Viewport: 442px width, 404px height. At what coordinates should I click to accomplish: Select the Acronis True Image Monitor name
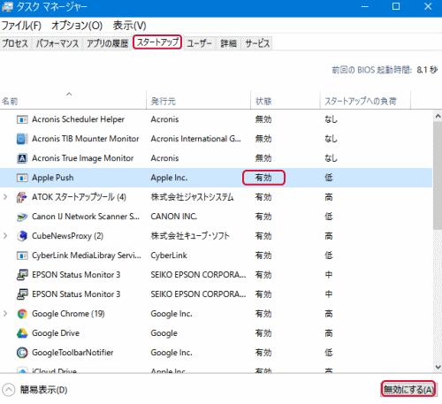[x=82, y=158]
